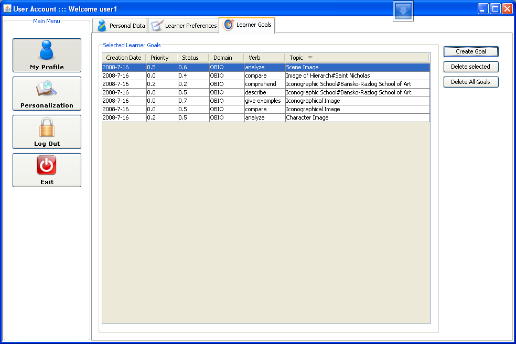Select the row with verb describe
Viewport: 516px width, 344px height.
pos(266,92)
